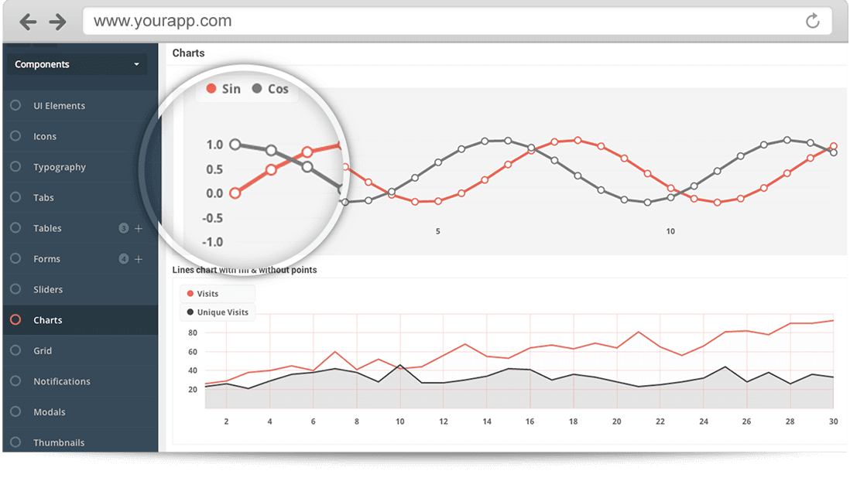
Task: Open the Thumbnails page link
Action: point(59,442)
